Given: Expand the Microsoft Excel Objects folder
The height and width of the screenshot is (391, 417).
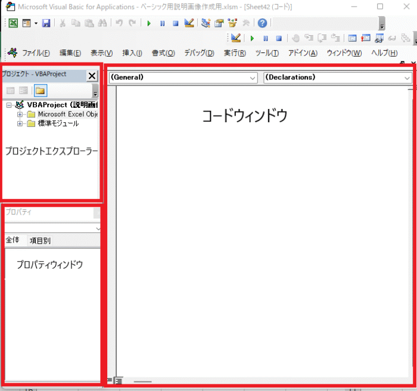Looking at the screenshot, I should click(x=20, y=114).
